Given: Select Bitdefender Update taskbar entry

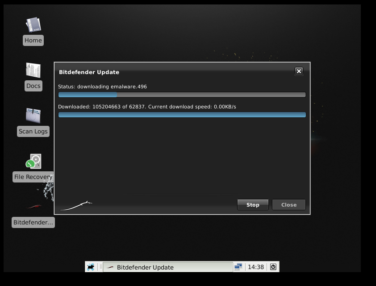Looking at the screenshot, I should coord(167,267).
